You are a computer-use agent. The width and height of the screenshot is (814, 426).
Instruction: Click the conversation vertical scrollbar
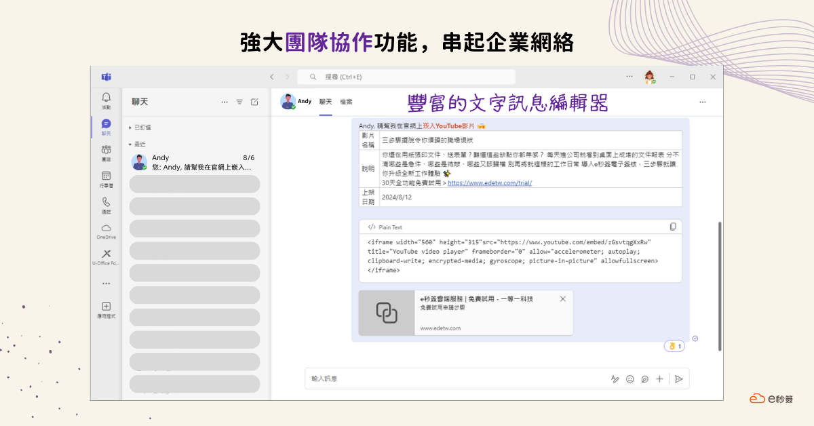(x=720, y=286)
